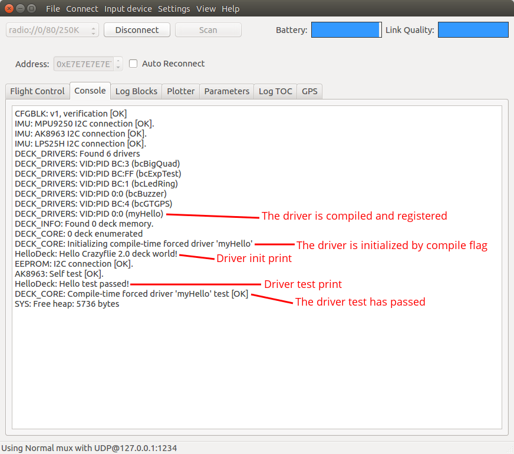This screenshot has width=514, height=454.
Task: Click the Address field stepper arrows
Action: (118, 64)
